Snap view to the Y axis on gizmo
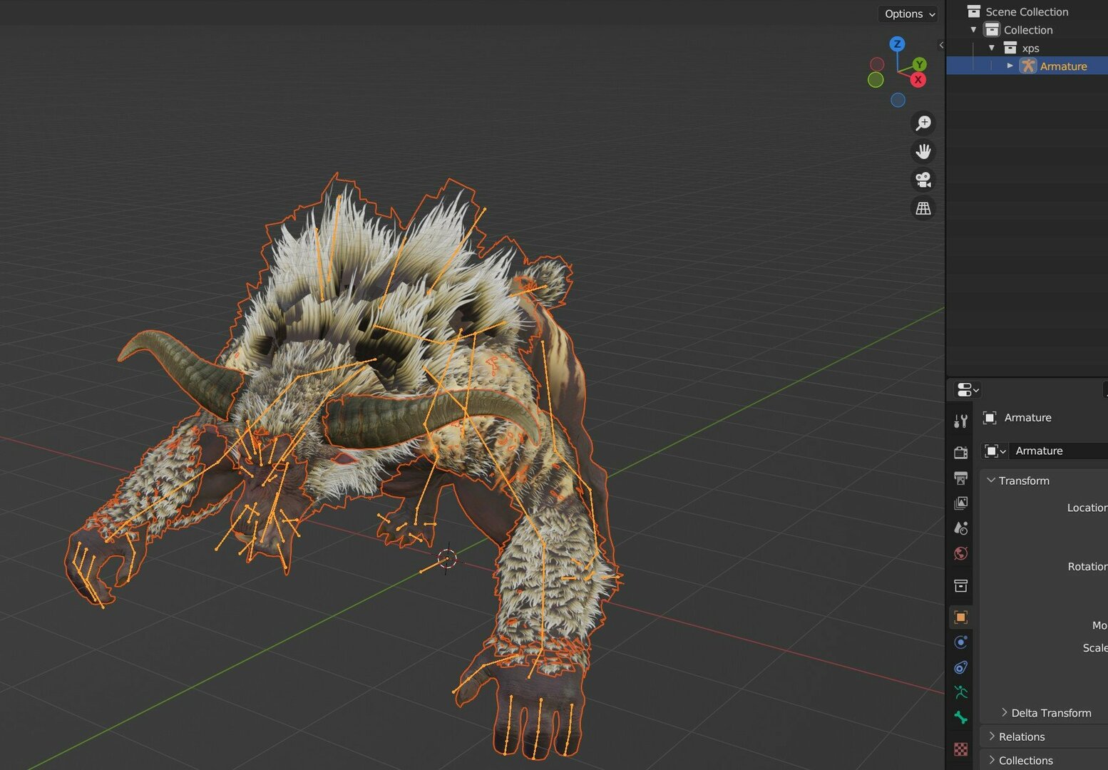Viewport: 1108px width, 770px height. click(920, 64)
